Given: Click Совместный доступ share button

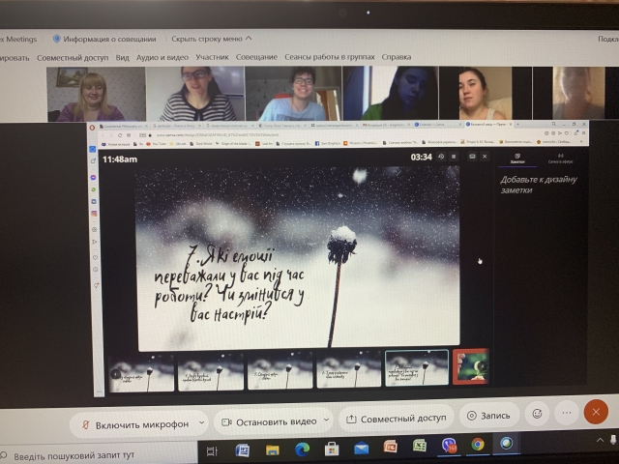Looking at the screenshot, I should [396, 419].
